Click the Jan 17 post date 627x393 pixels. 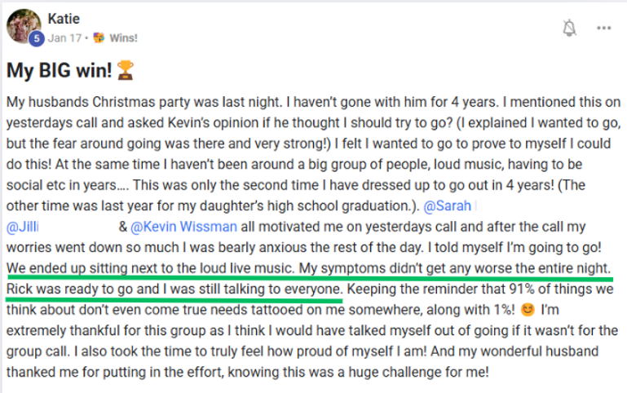64,38
